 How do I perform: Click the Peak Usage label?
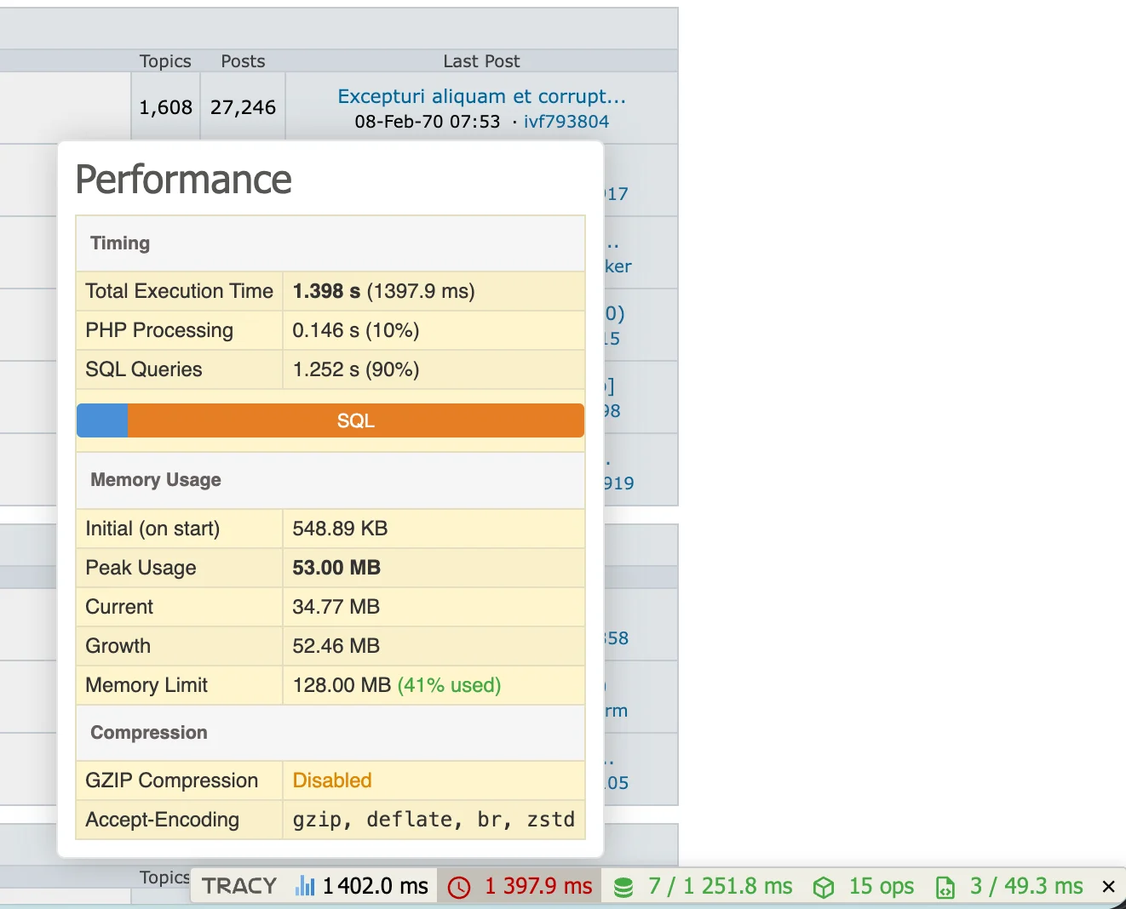tap(141, 568)
